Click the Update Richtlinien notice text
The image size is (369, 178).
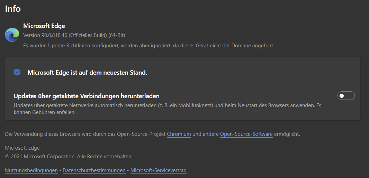click(148, 45)
